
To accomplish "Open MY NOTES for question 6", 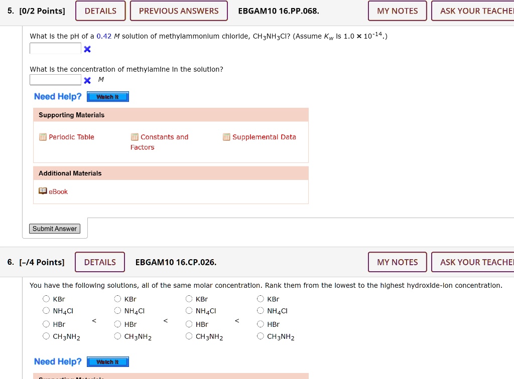I will (397, 262).
